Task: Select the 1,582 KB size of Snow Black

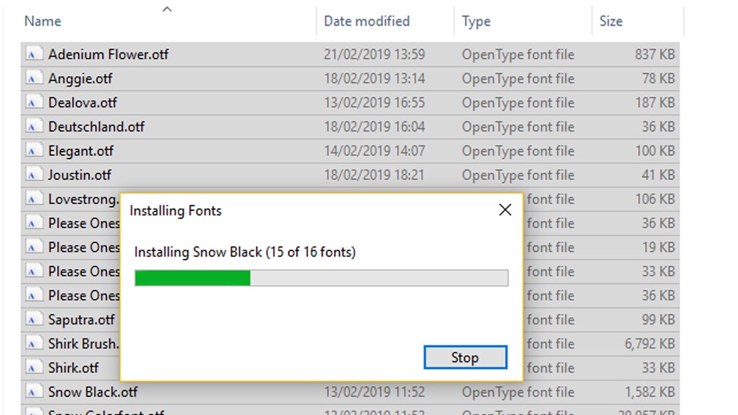Action: tap(650, 393)
